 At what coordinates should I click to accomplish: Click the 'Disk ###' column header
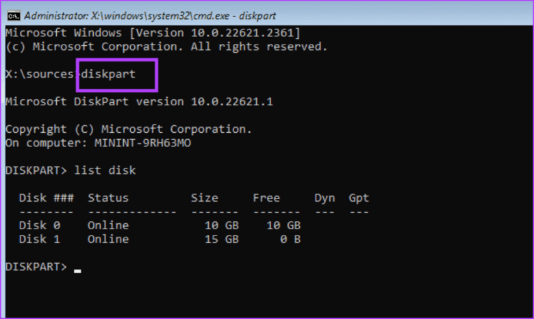(47, 198)
